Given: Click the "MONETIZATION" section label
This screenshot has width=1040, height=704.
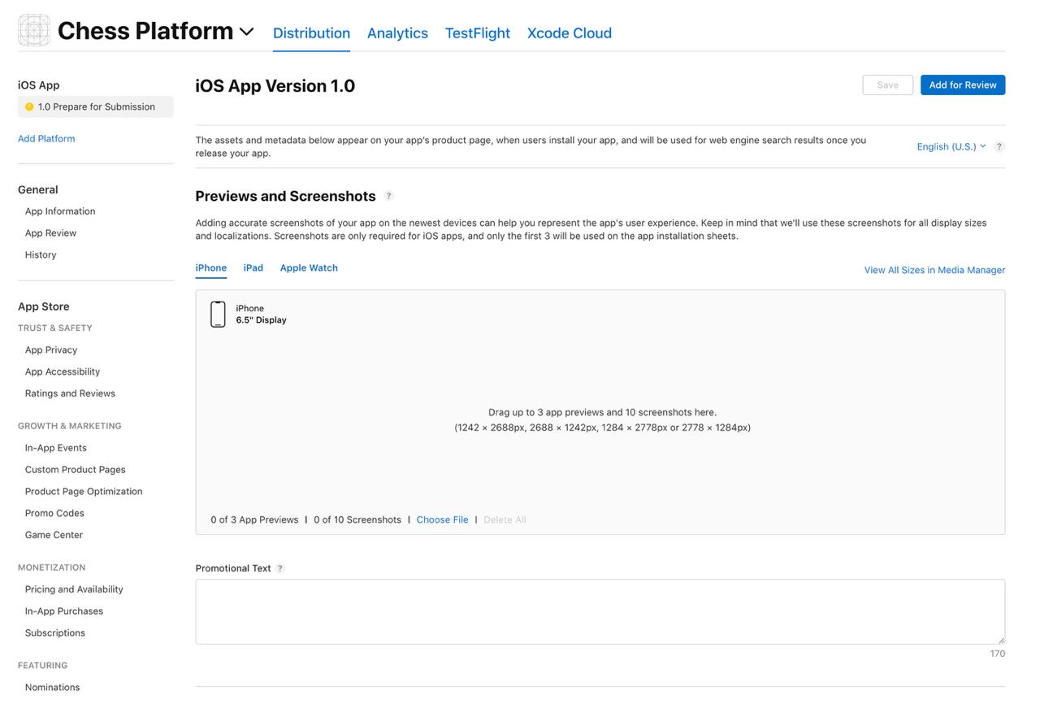Looking at the screenshot, I should click(52, 567).
